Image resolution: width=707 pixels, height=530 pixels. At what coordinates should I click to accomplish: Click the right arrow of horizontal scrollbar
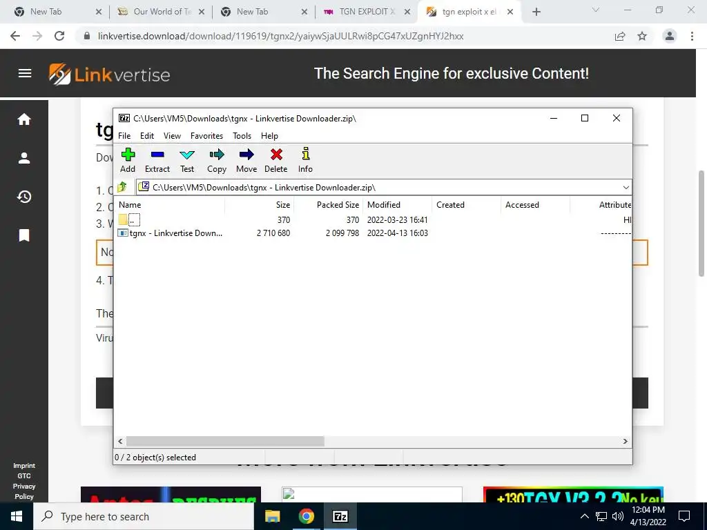[626, 441]
